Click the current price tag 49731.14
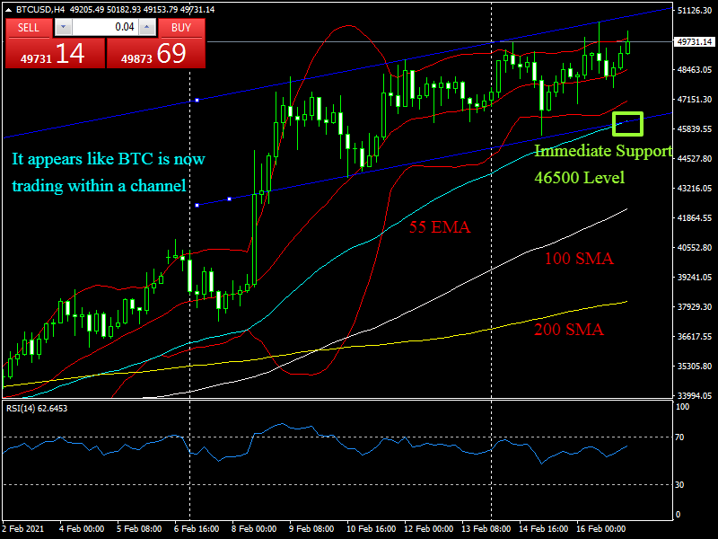The height and width of the screenshot is (539, 718). [x=695, y=41]
